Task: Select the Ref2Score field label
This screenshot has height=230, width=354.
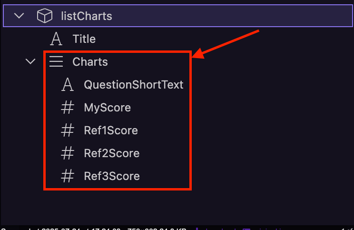Action: (112, 153)
